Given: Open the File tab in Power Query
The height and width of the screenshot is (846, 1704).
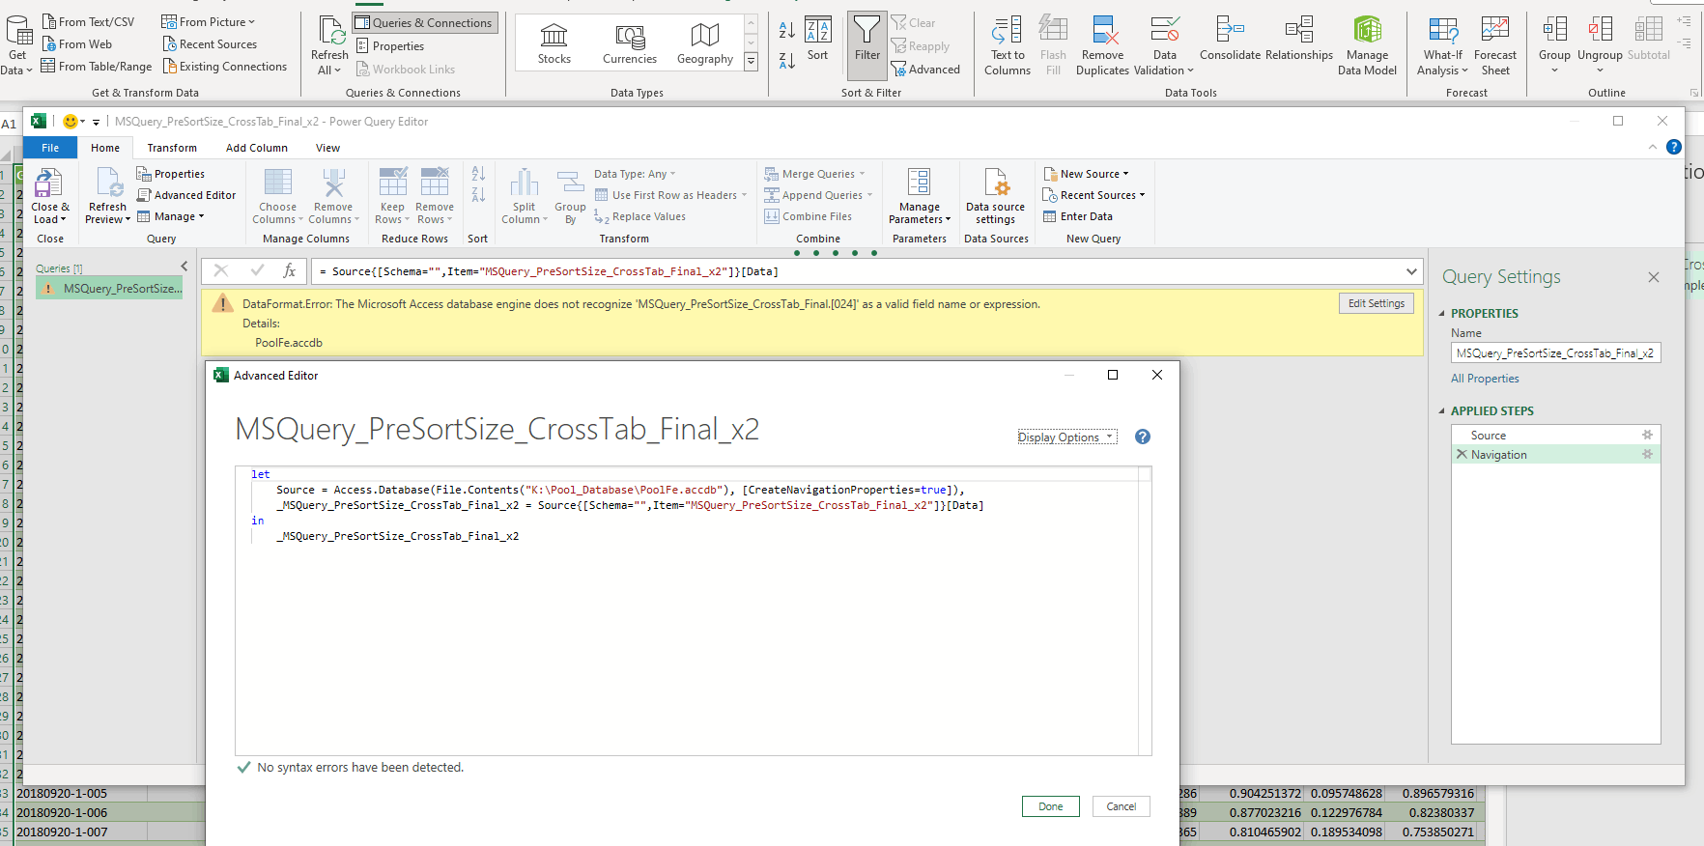Looking at the screenshot, I should point(50,148).
